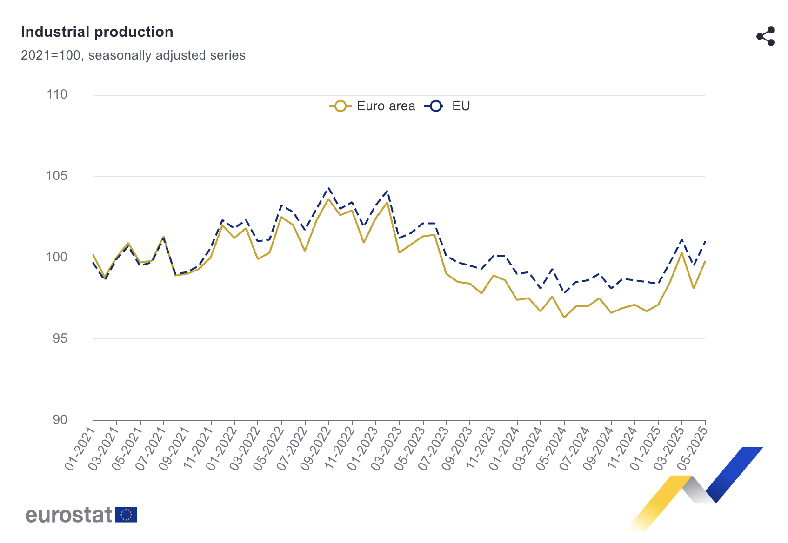Click the 105 y-axis label
This screenshot has height=543, width=788.
(x=57, y=176)
